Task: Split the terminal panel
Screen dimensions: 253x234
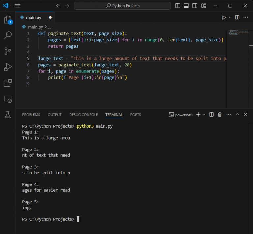Action: pyautogui.click(x=211, y=115)
